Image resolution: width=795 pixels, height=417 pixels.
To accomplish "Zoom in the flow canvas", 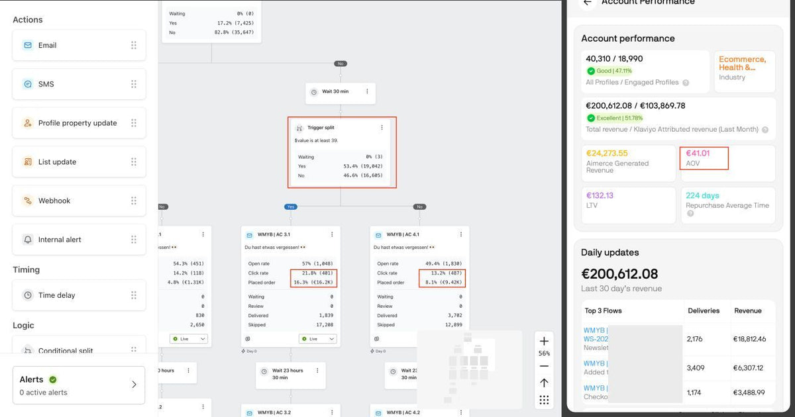I will [544, 342].
